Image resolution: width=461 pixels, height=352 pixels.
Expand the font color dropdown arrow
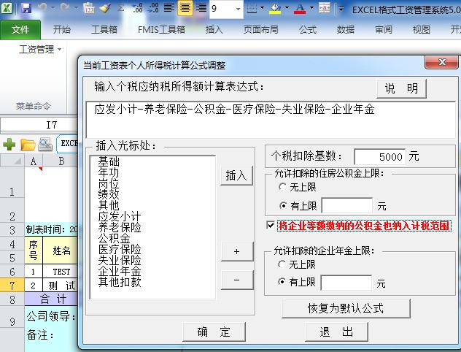[x=311, y=8]
